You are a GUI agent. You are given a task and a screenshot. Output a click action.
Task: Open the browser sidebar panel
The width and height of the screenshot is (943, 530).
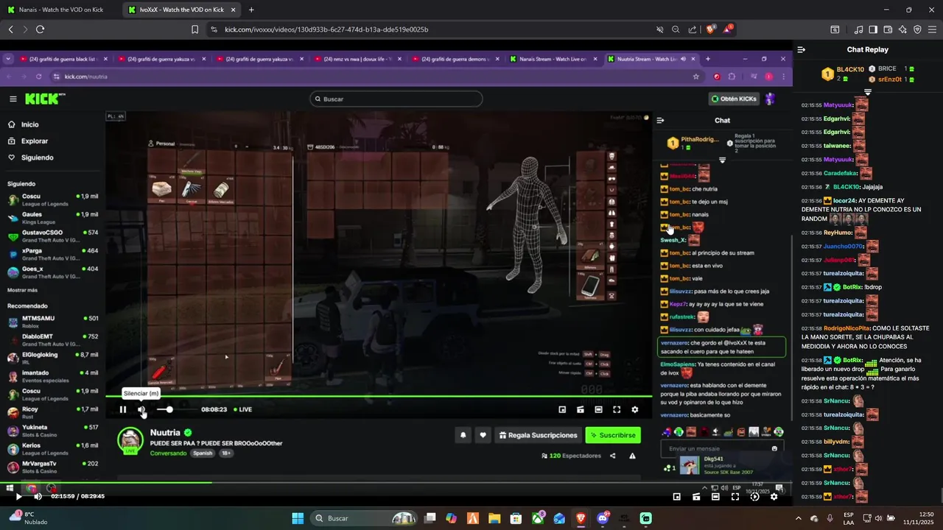pyautogui.click(x=873, y=29)
